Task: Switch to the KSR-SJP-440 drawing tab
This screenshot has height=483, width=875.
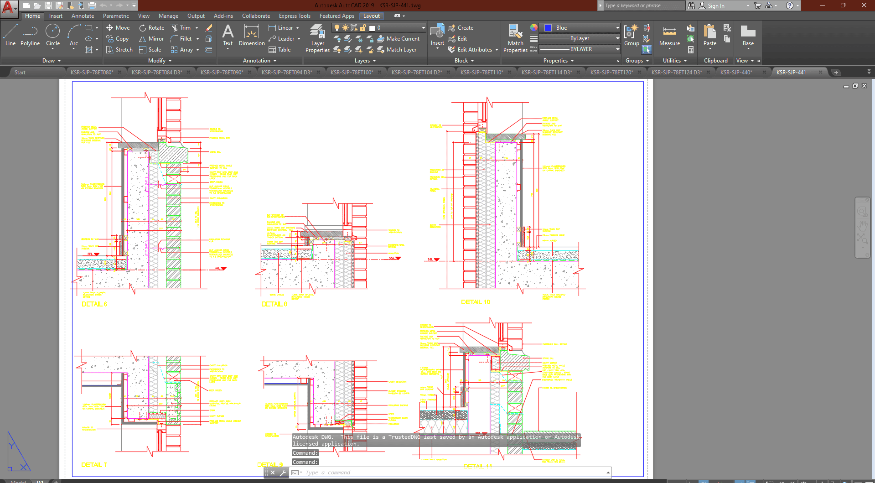Action: (x=735, y=72)
